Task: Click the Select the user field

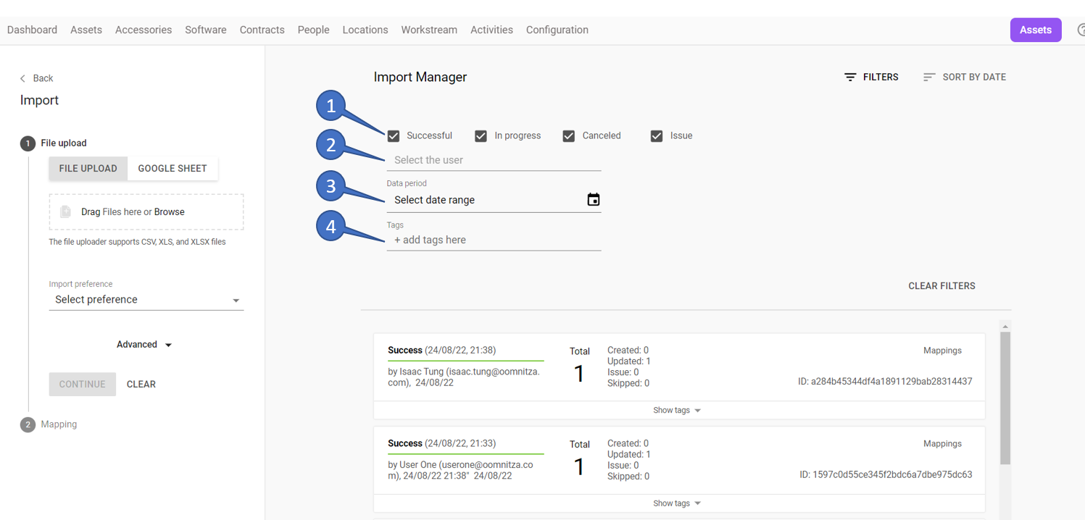Action: (494, 160)
